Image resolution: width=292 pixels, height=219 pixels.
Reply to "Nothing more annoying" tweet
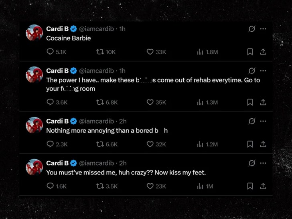click(x=51, y=144)
